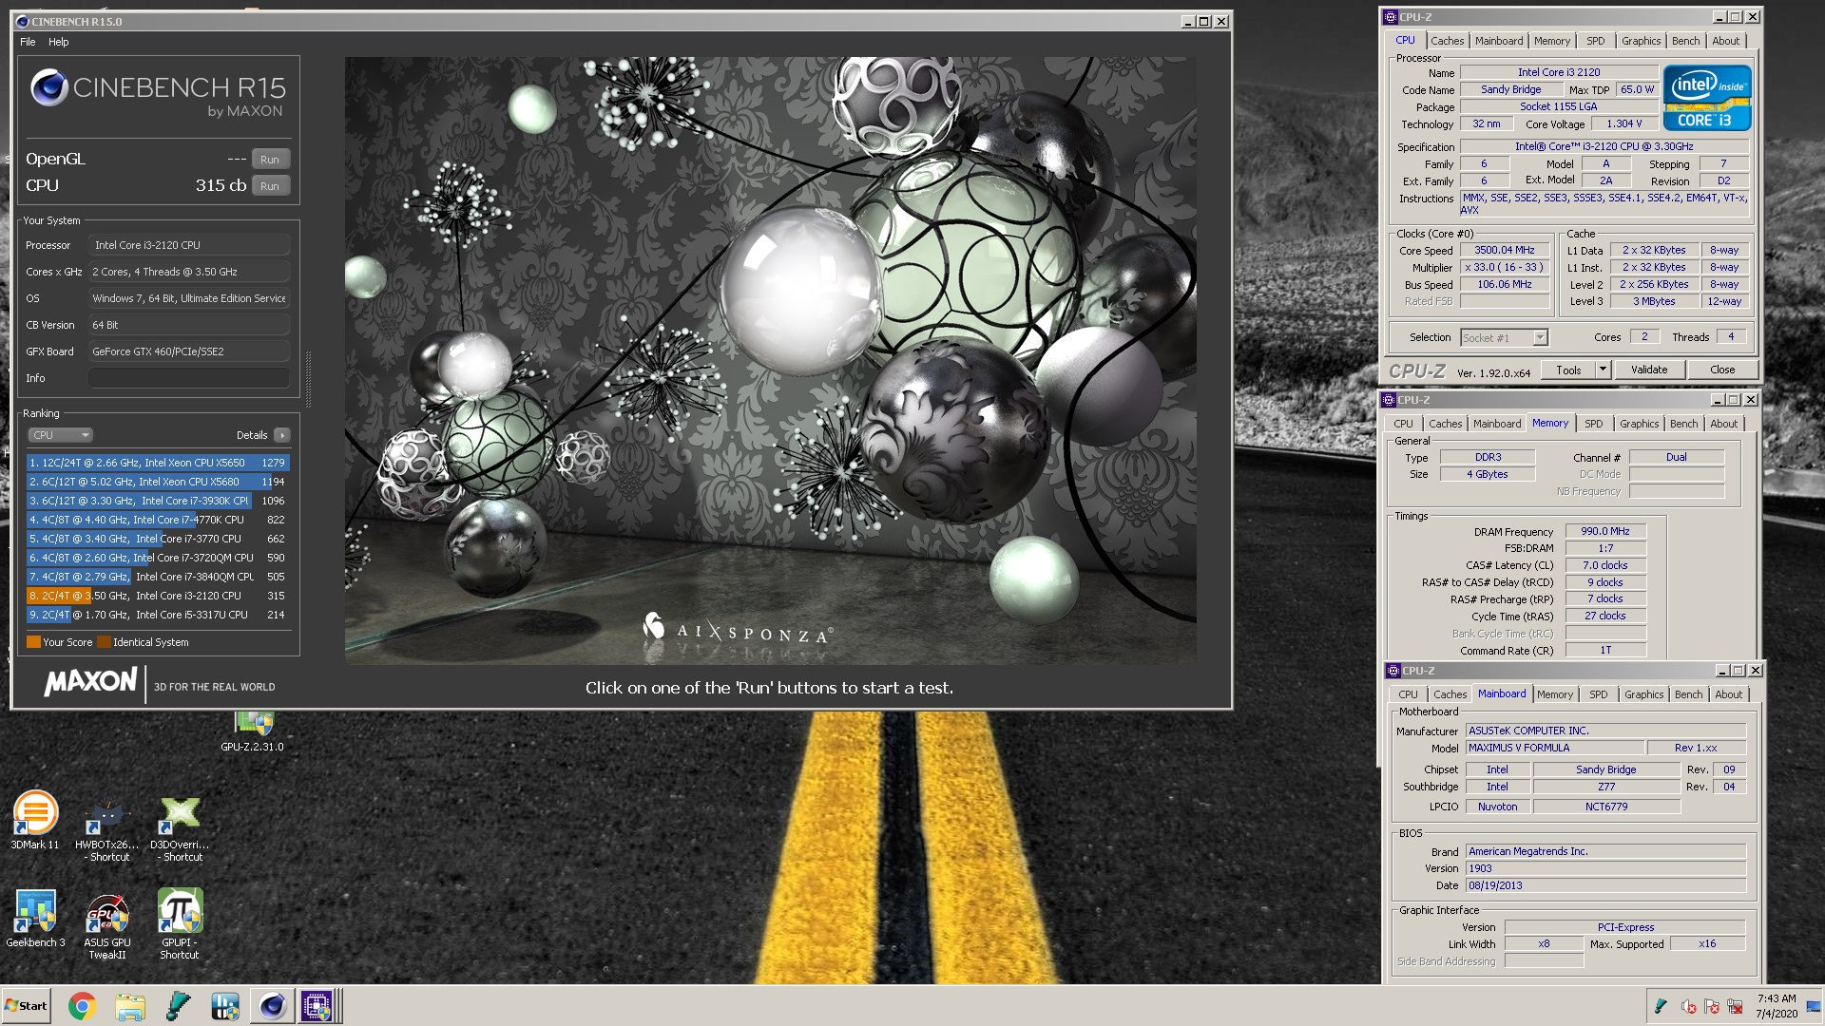Open the muted volume tray icon
This screenshot has height=1026, width=1825.
click(x=1688, y=1006)
